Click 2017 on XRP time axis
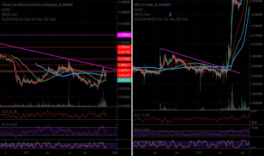 click(199, 153)
